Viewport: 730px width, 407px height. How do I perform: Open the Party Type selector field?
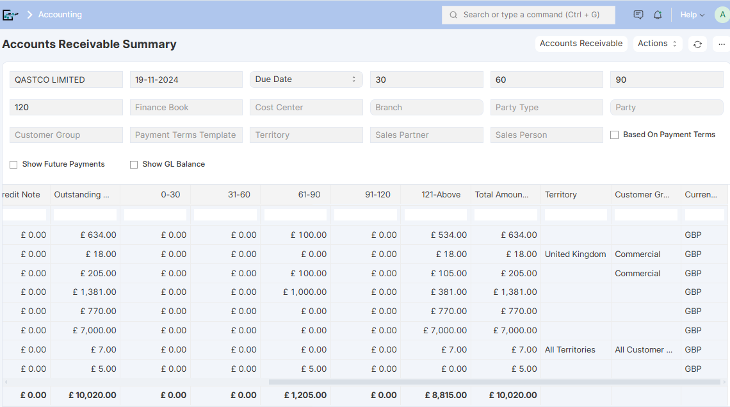[x=547, y=107]
